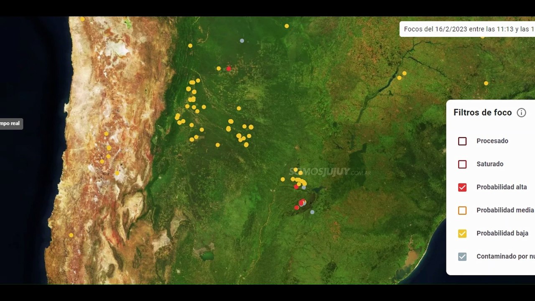Click the 'Probabilidad media' label text
Screen dimensions: 535x301
pyautogui.click(x=505, y=210)
